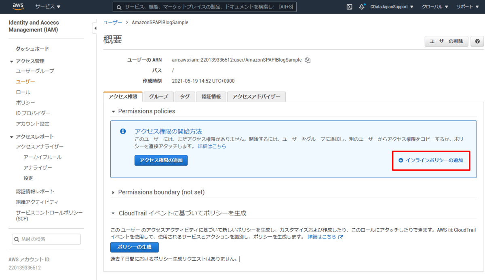485x280 pixels.
Task: Click the アクセス権限の追加 button
Action: (x=161, y=160)
